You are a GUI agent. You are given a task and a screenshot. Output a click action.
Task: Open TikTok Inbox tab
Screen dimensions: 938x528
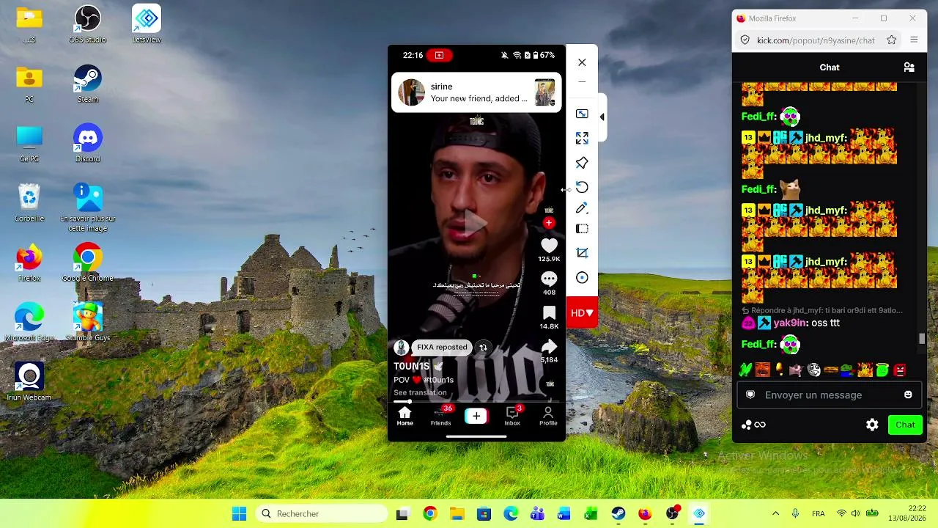(512, 416)
